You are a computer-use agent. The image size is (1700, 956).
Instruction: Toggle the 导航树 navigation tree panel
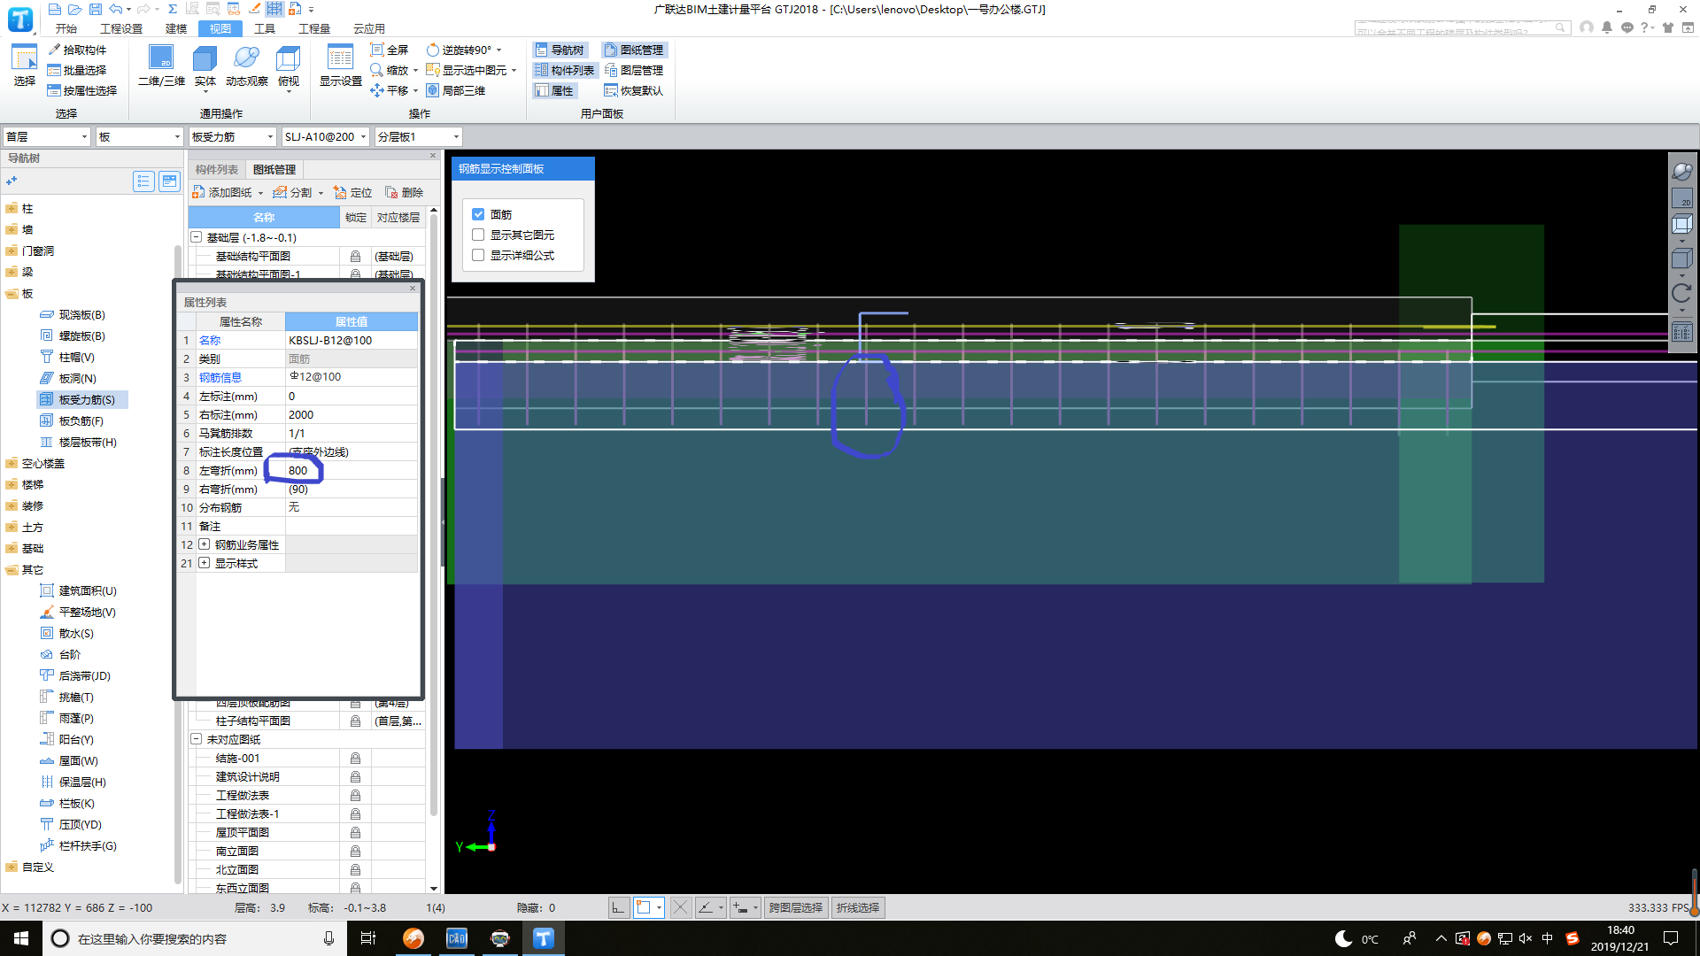(560, 50)
